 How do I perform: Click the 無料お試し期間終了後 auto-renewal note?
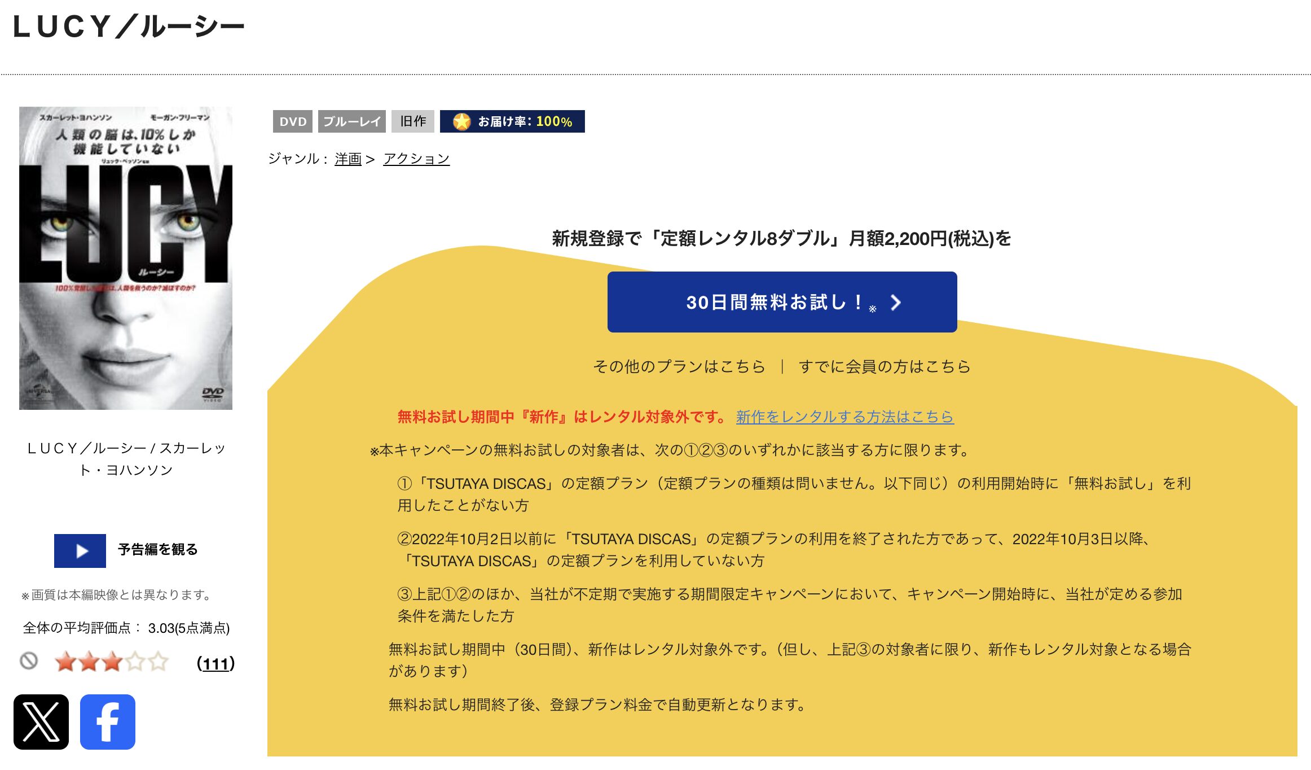click(598, 705)
